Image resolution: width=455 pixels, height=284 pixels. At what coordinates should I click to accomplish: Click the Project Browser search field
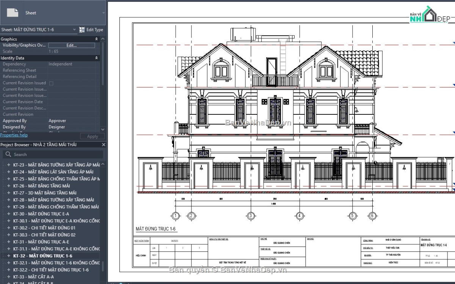(53, 154)
